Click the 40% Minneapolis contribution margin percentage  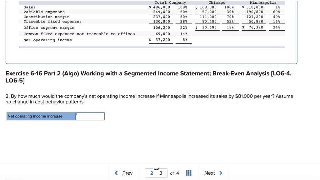(277, 17)
